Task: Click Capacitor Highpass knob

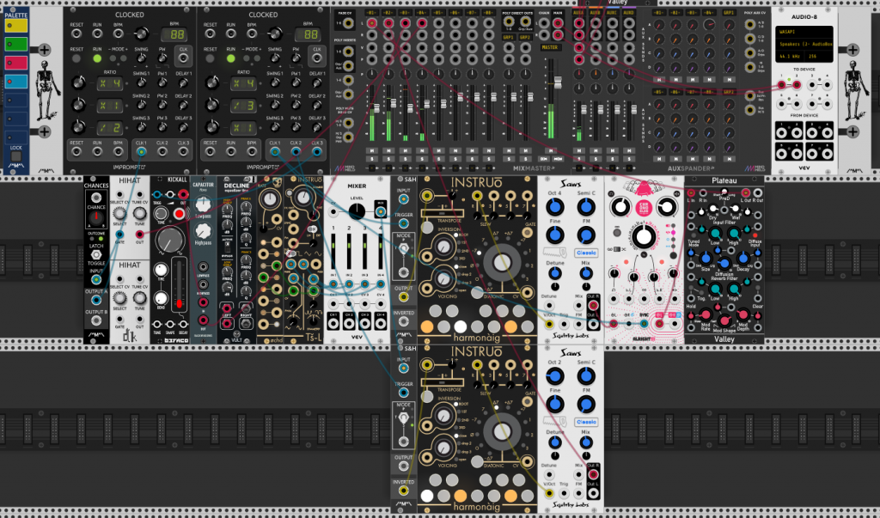Action: pyautogui.click(x=203, y=231)
